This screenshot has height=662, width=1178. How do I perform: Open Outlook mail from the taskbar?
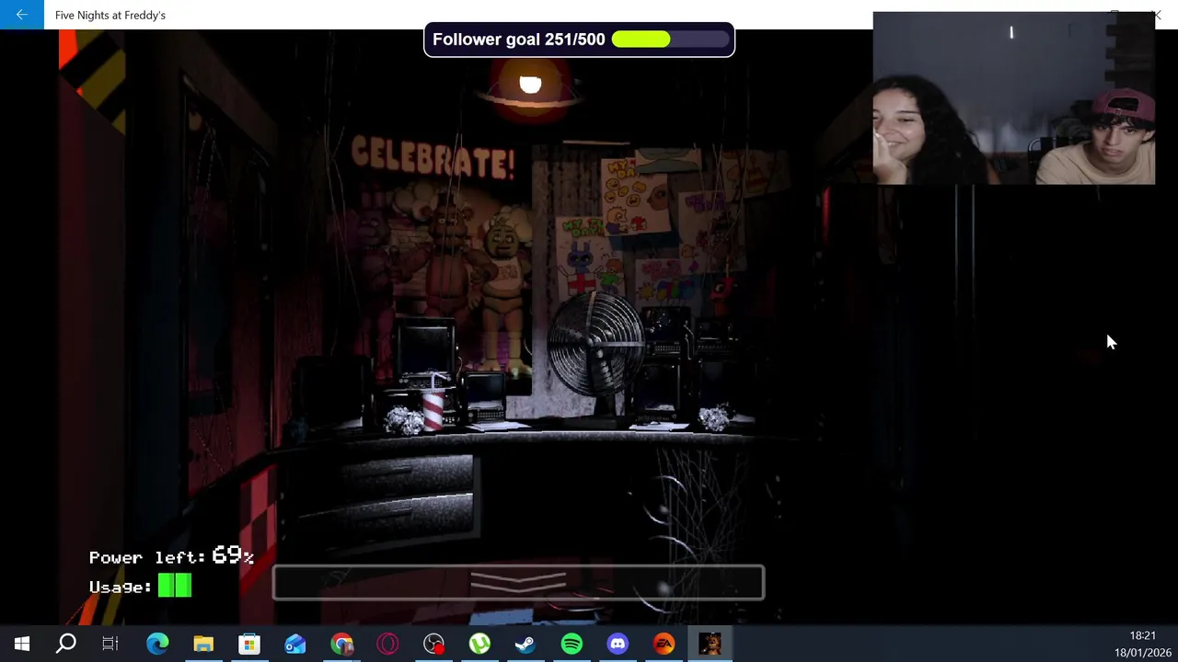pos(295,644)
